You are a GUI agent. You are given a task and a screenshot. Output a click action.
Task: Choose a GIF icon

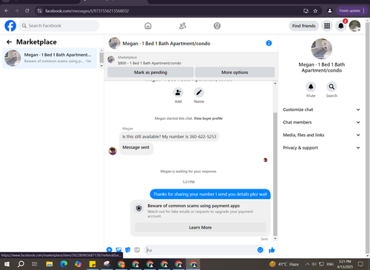pyautogui.click(x=137, y=250)
